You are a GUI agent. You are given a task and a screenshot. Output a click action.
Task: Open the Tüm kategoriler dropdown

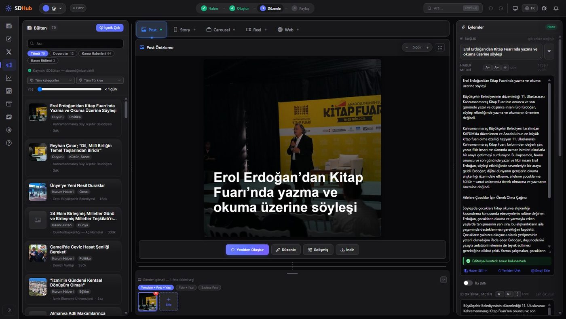(x=51, y=80)
